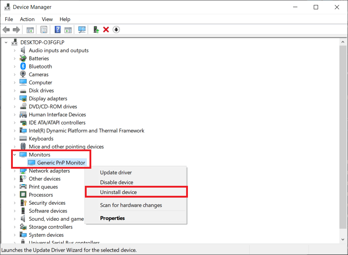
Task: Expand the Network adapters category
Action: 14,170
